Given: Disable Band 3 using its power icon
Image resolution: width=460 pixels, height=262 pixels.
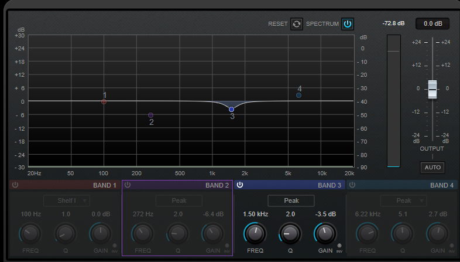Looking at the screenshot, I should coord(240,185).
